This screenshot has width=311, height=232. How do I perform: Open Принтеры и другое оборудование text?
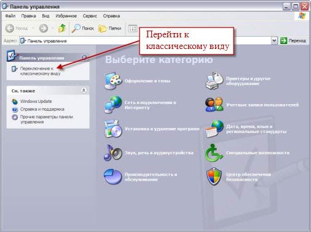coord(248,81)
